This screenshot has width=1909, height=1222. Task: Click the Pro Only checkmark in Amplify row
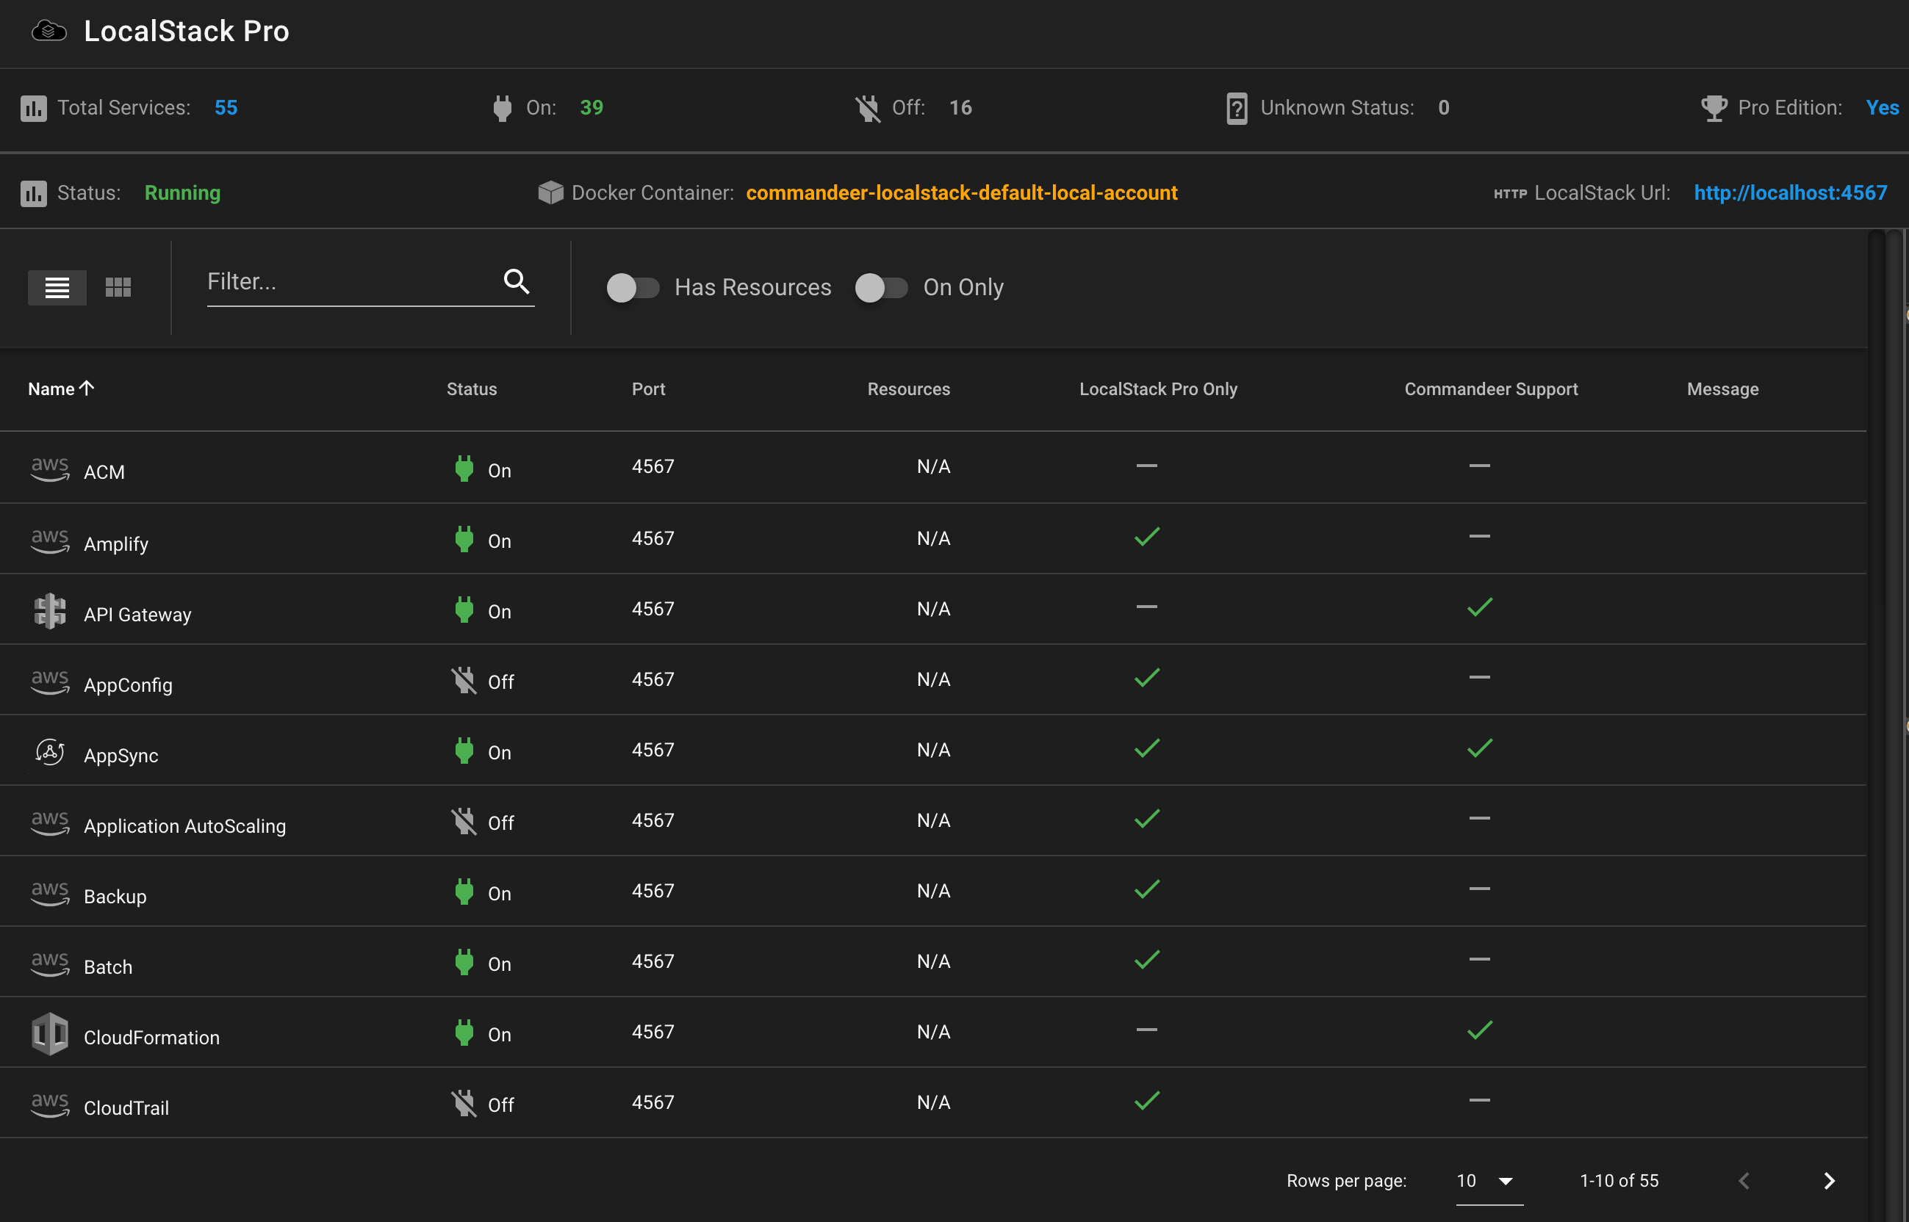point(1147,536)
